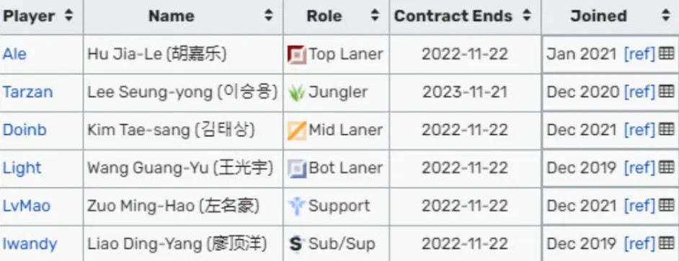Click the Support role icon
Screen dimensions: 679x261
click(297, 206)
